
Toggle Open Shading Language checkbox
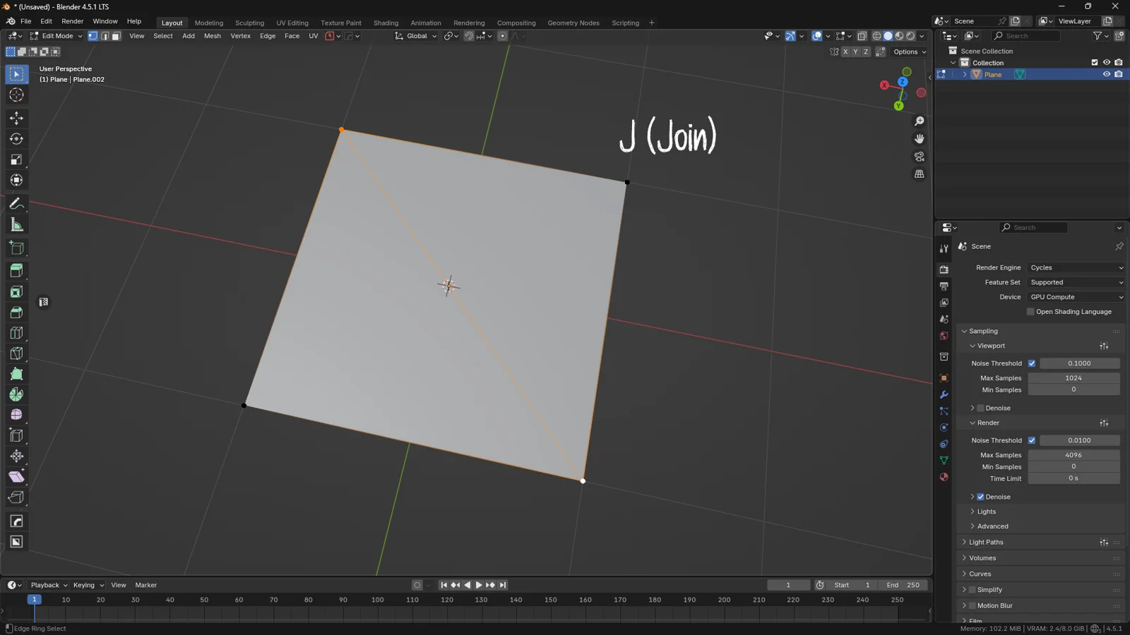point(1030,312)
